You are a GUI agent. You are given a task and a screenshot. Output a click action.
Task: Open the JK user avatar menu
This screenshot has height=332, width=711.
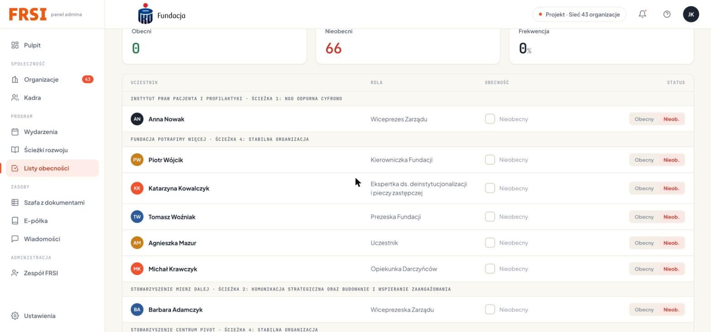click(x=691, y=14)
